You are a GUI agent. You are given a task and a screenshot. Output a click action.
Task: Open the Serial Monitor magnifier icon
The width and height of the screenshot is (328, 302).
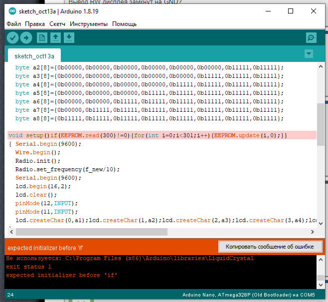click(311, 37)
